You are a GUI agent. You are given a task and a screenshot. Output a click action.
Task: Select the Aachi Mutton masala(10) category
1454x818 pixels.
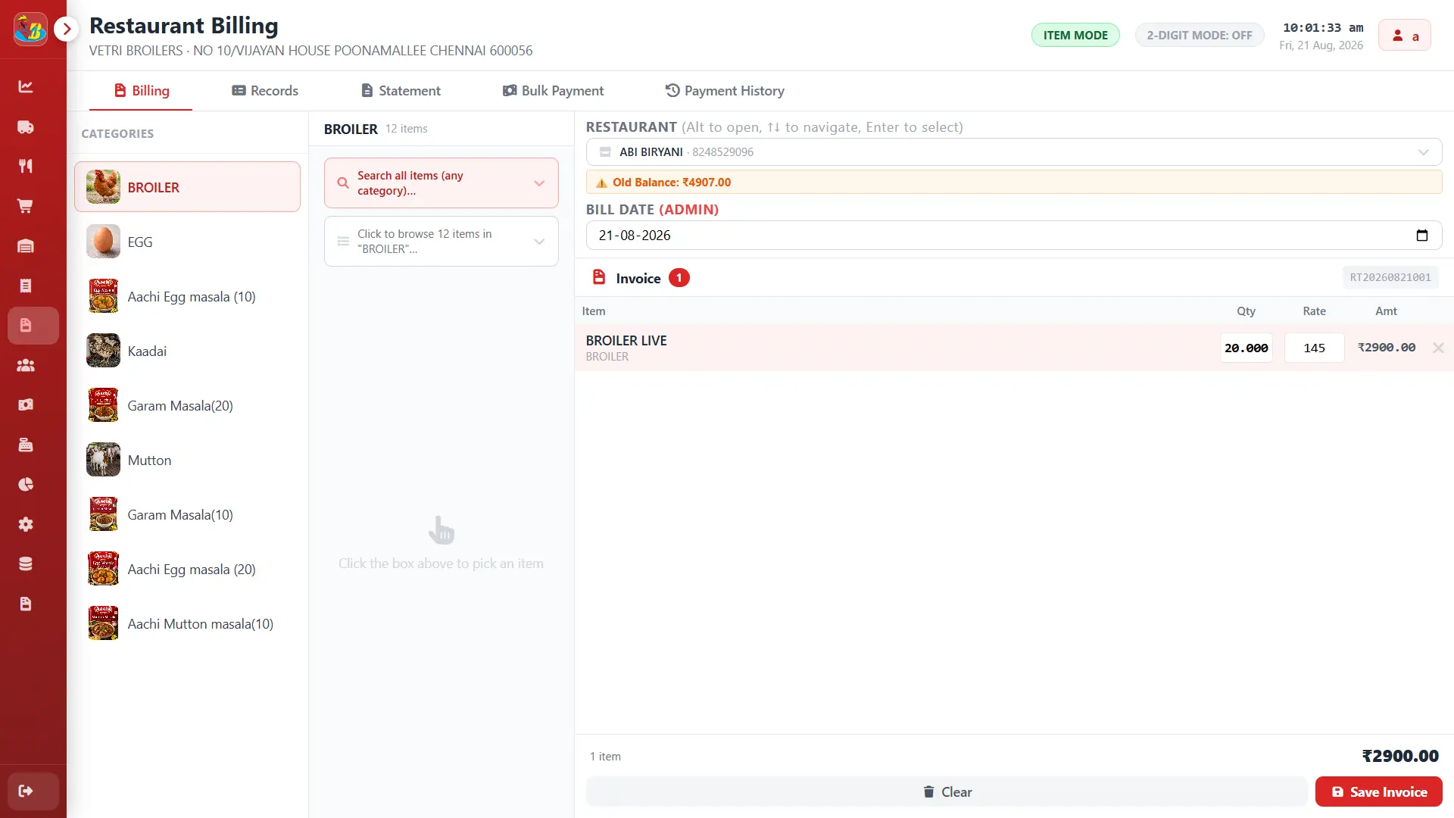click(x=188, y=623)
